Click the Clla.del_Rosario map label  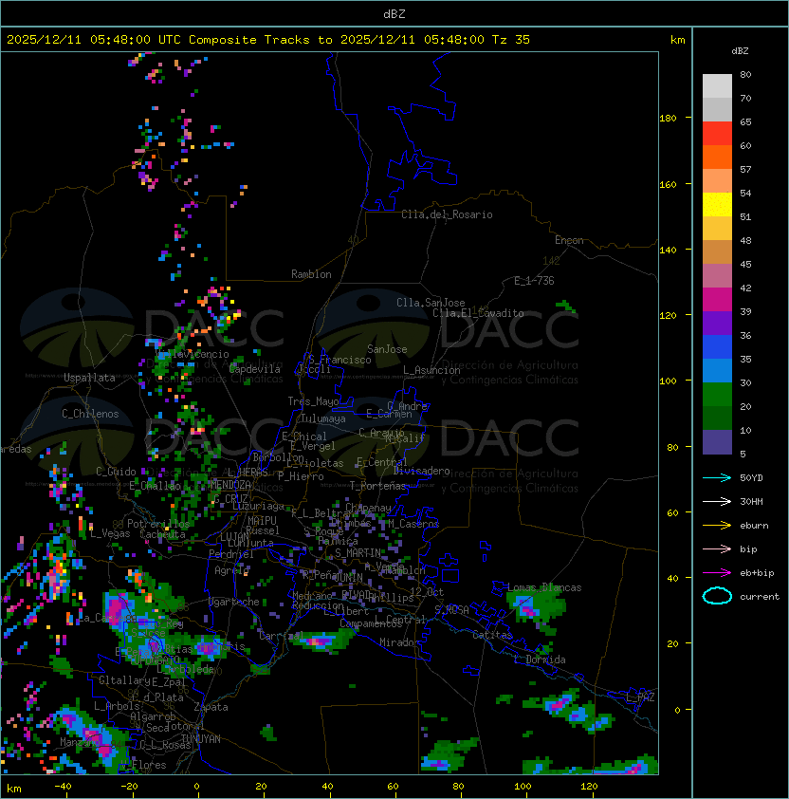pos(447,214)
